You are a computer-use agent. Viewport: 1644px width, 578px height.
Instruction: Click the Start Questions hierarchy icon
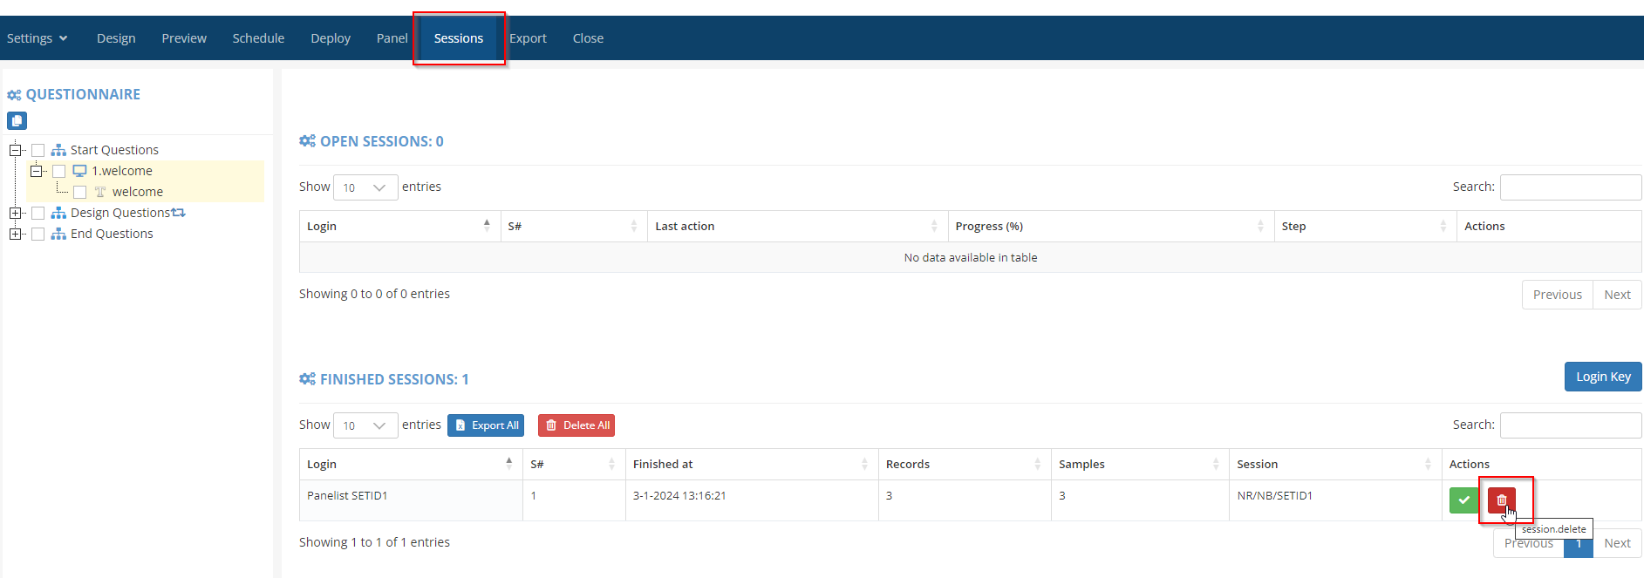(x=58, y=150)
